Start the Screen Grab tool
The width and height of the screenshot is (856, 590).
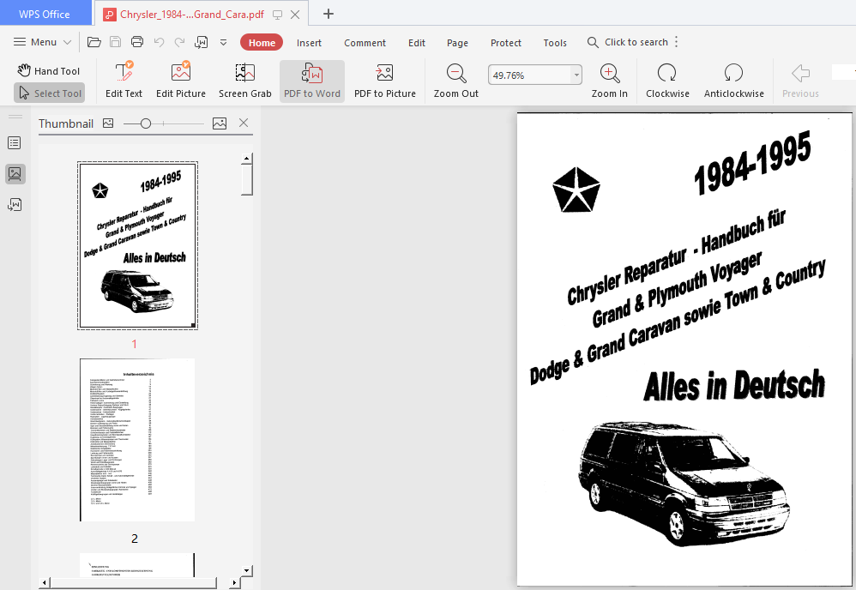pyautogui.click(x=245, y=81)
